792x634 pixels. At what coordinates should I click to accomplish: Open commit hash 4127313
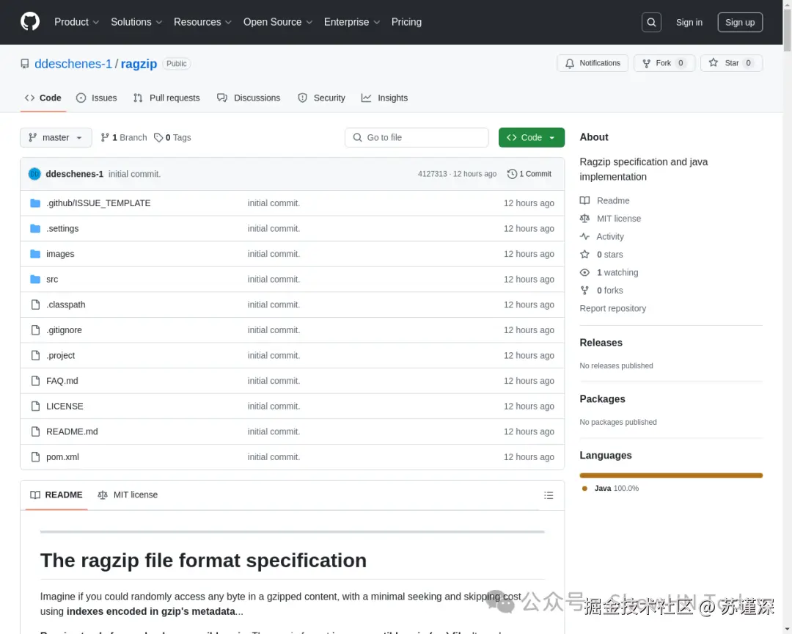pos(433,174)
